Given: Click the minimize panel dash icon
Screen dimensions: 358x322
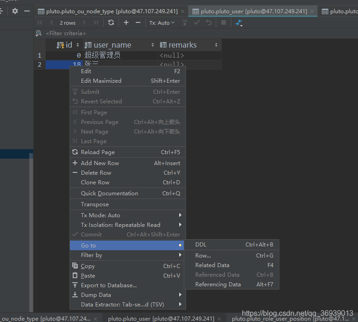Looking at the screenshot, I should [x=27, y=11].
